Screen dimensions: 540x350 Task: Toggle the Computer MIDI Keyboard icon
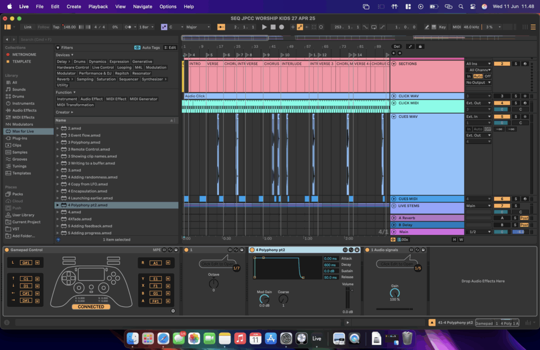click(433, 27)
